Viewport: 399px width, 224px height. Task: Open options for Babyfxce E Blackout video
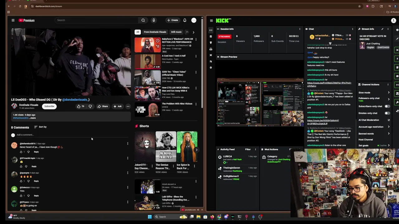196,39
